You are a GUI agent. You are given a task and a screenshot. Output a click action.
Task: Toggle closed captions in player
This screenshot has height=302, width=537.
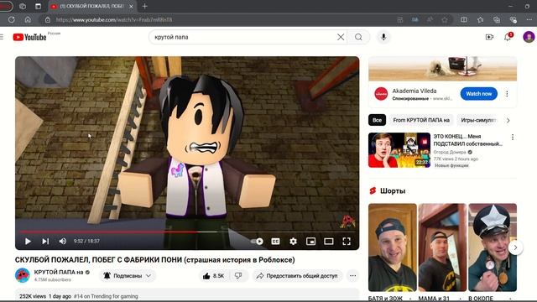pyautogui.click(x=275, y=242)
